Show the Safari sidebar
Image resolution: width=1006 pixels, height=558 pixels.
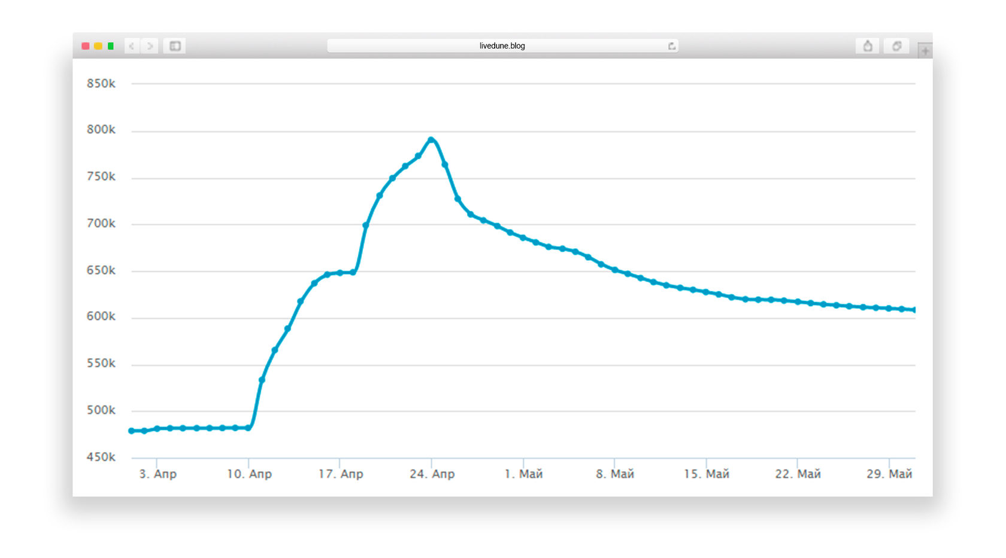[x=175, y=46]
